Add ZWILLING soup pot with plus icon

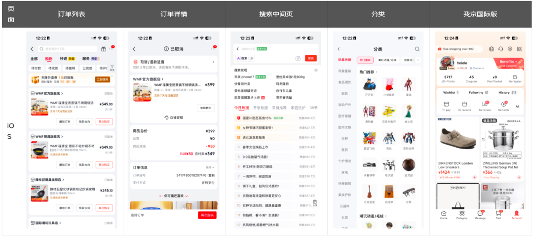point(519,178)
